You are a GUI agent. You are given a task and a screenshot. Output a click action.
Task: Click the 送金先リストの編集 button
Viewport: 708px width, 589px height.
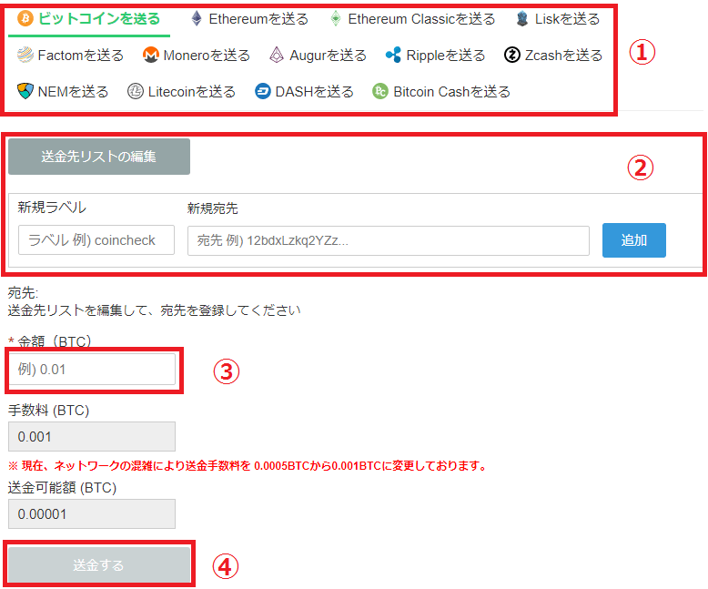[99, 157]
